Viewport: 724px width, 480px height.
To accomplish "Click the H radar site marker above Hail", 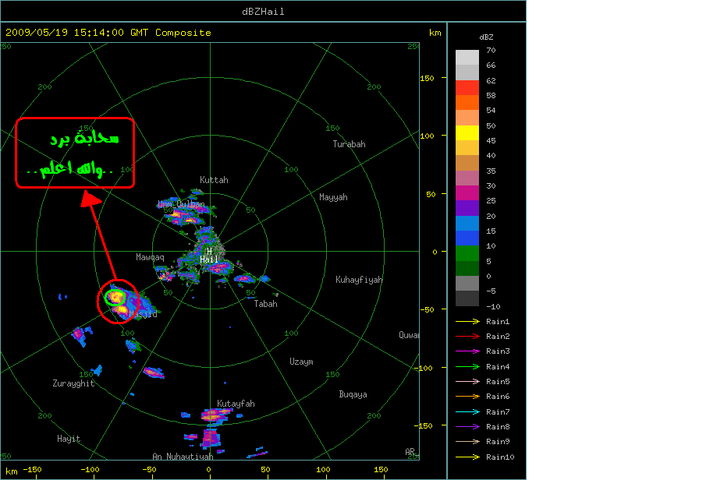I will [209, 251].
